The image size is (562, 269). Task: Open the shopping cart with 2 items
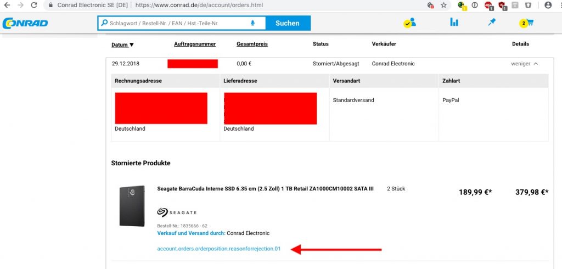[526, 23]
